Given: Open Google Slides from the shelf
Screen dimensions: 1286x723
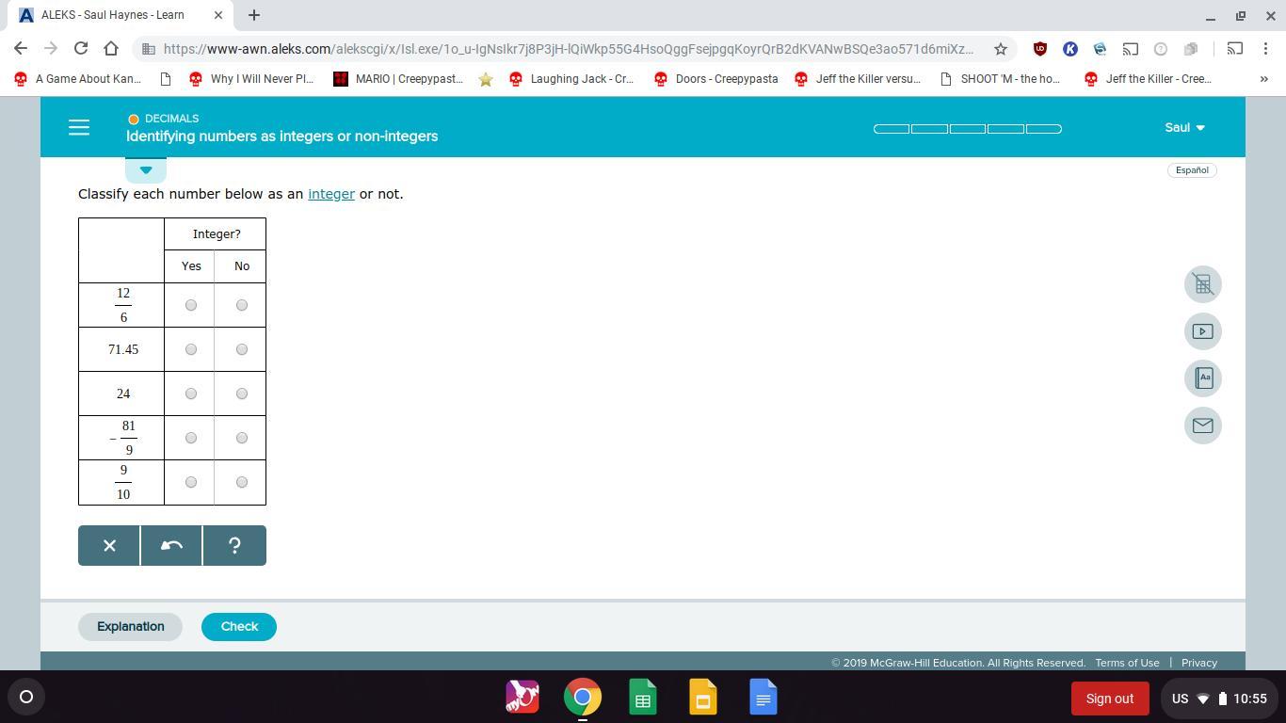Looking at the screenshot, I should tap(703, 698).
